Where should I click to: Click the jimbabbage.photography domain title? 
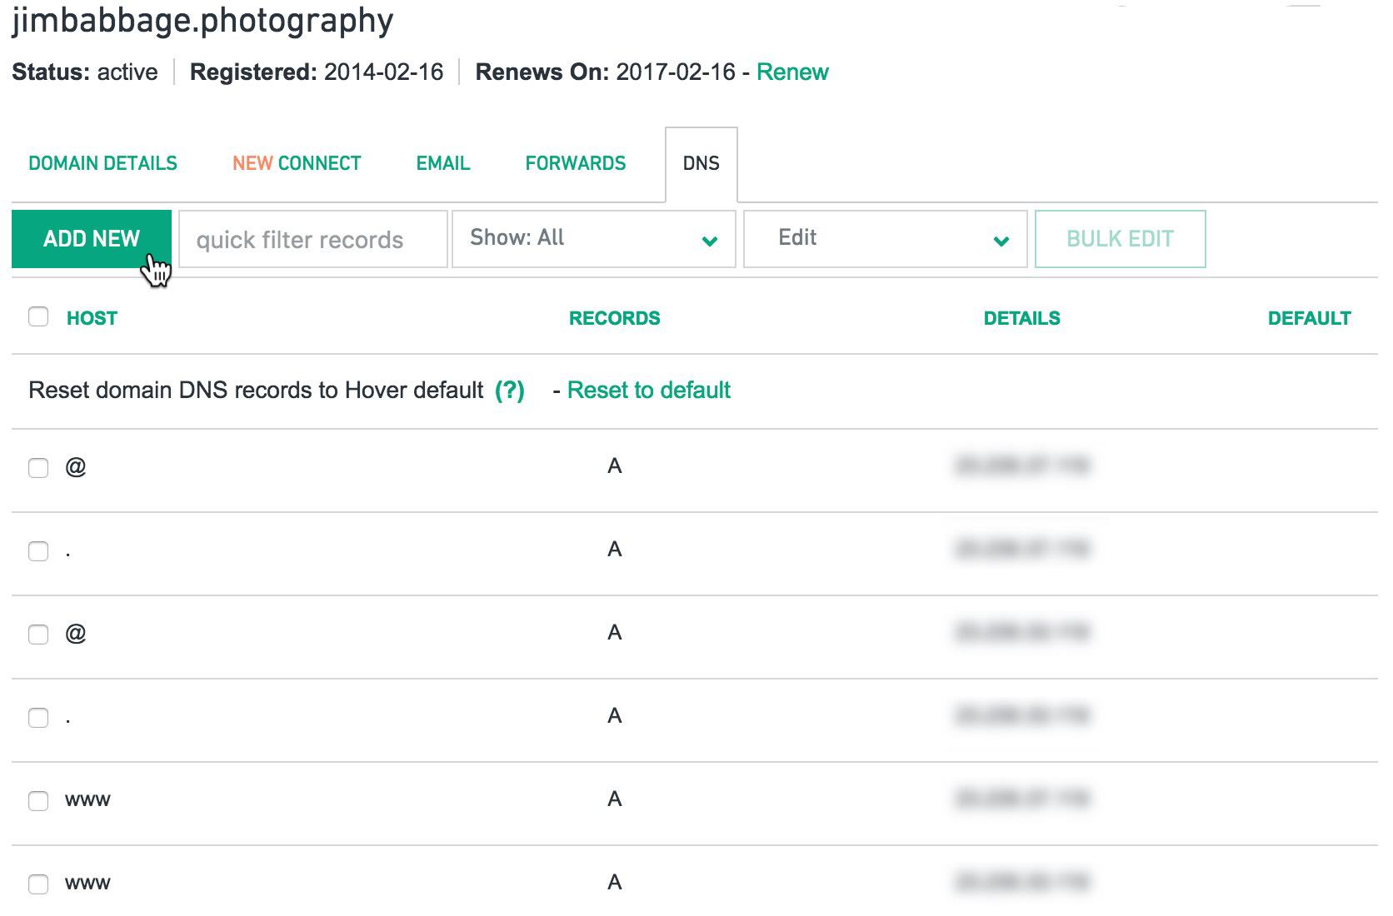[202, 21]
